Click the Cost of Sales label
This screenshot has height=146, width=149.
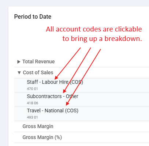coord(38,72)
